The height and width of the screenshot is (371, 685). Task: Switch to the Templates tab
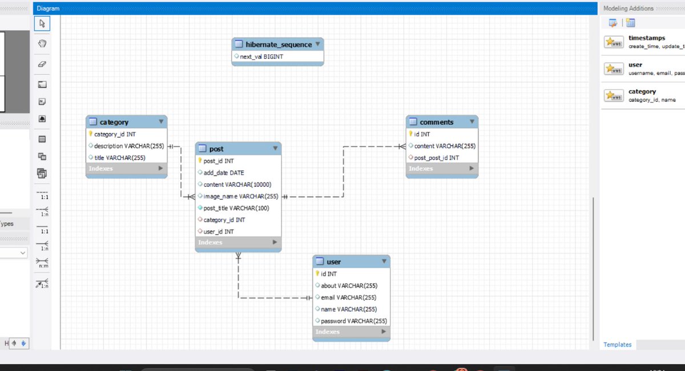point(618,345)
